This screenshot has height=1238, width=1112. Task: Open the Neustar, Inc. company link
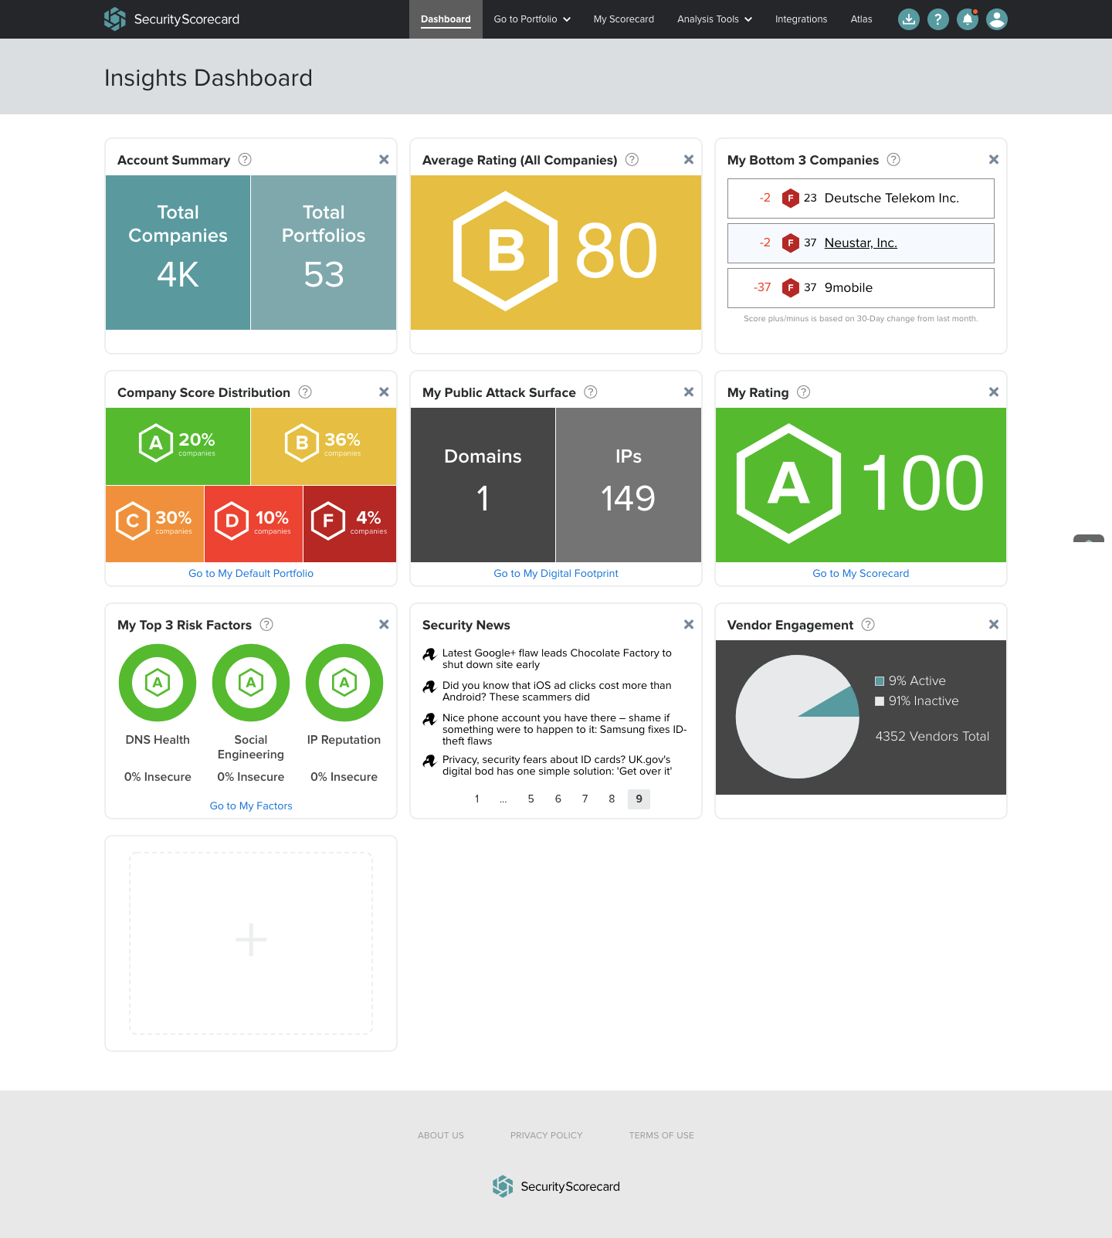tap(860, 243)
